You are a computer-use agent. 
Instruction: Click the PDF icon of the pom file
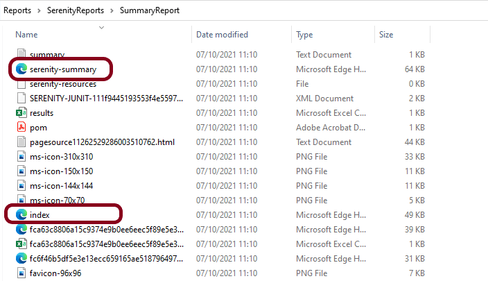21,128
